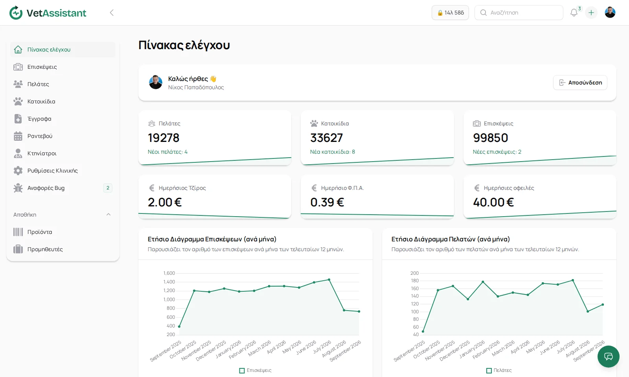Click Ετήσιο Διάγραμμα Πελατών title
Viewport: 629px width, 377px height.
click(x=451, y=239)
